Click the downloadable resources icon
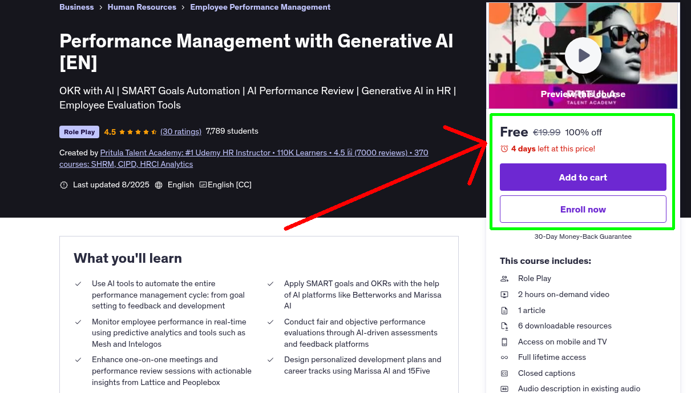The height and width of the screenshot is (393, 691). tap(504, 326)
